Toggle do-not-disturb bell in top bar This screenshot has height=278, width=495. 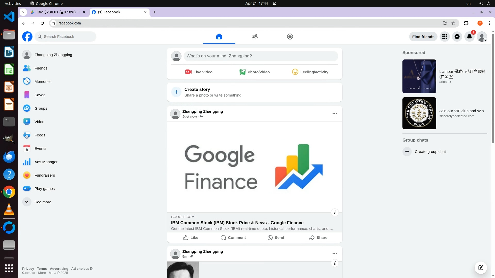click(x=275, y=4)
